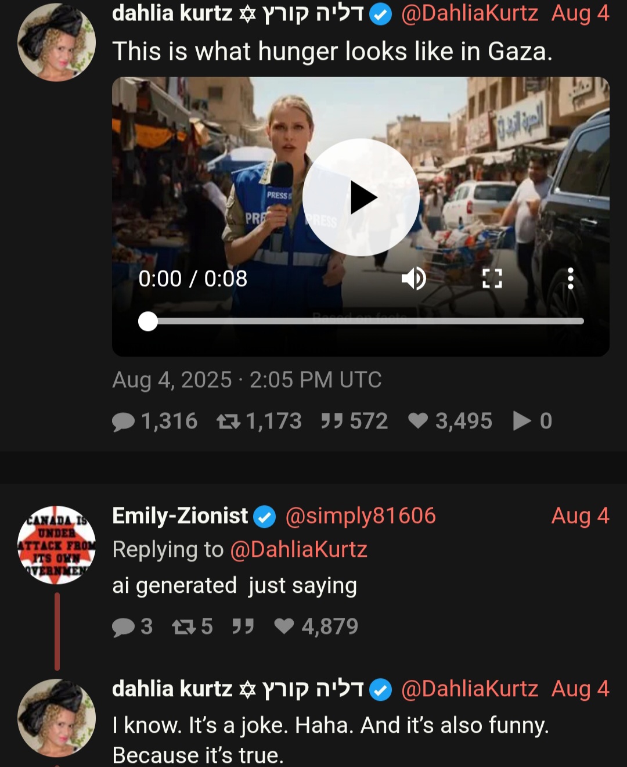
Task: Open @DahliaKurtz handle at top post
Action: coord(469,13)
